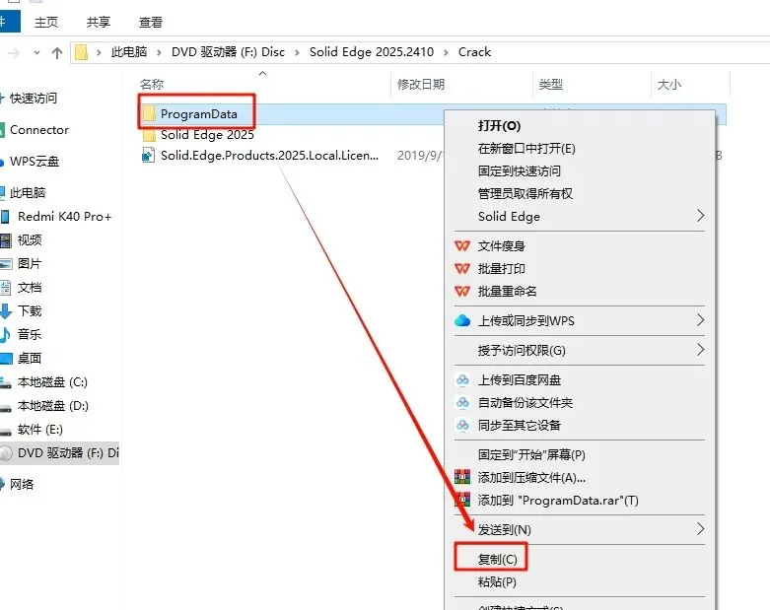Image resolution: width=770 pixels, height=610 pixels.
Task: Choose 管理员取得所有权 from context menu
Action: click(525, 193)
